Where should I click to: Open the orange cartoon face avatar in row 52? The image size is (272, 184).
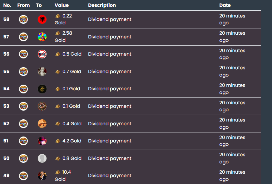coord(42,124)
